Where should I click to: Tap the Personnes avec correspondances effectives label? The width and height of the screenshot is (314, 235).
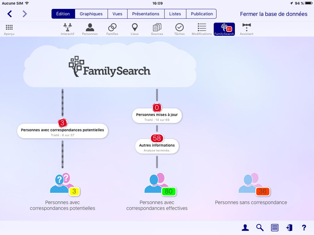[x=157, y=205]
